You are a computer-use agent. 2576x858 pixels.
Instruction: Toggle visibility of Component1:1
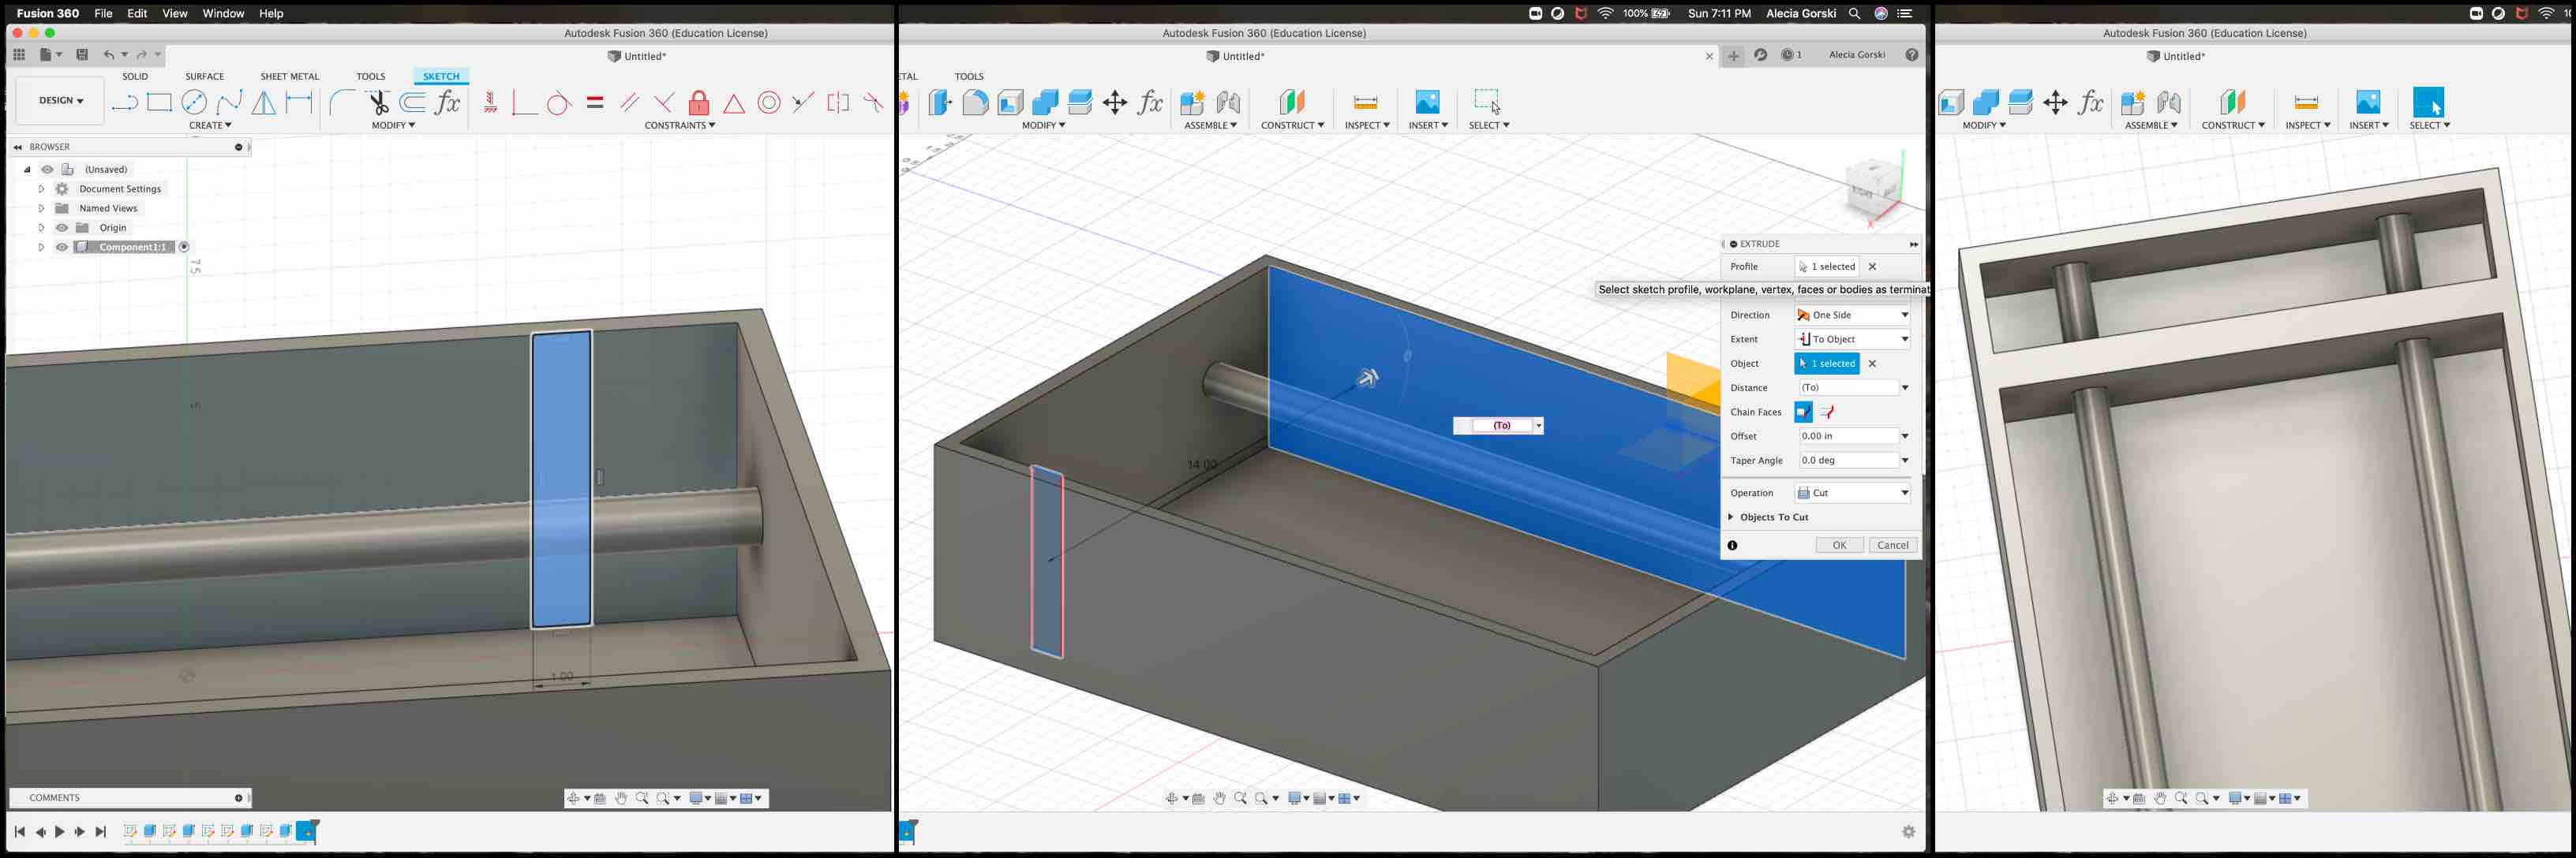point(62,248)
